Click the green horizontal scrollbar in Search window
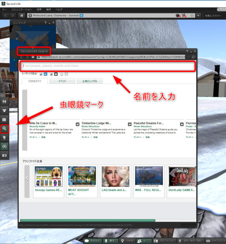 click(x=88, y=220)
